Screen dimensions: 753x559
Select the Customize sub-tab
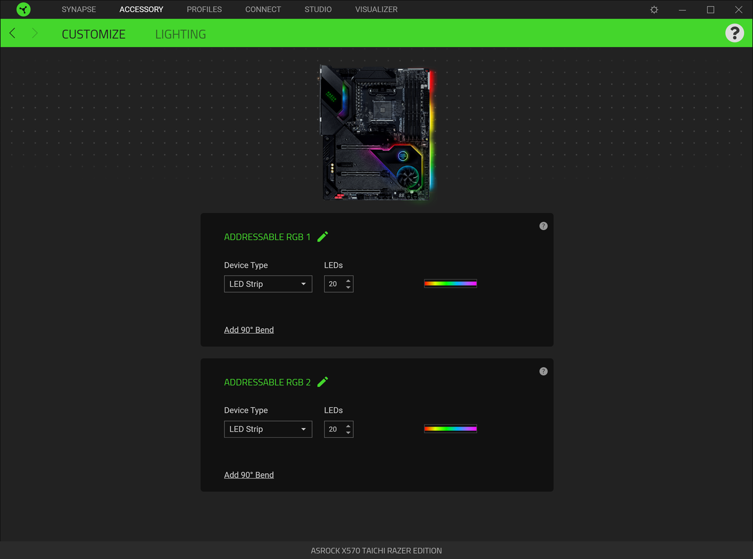[x=94, y=34]
